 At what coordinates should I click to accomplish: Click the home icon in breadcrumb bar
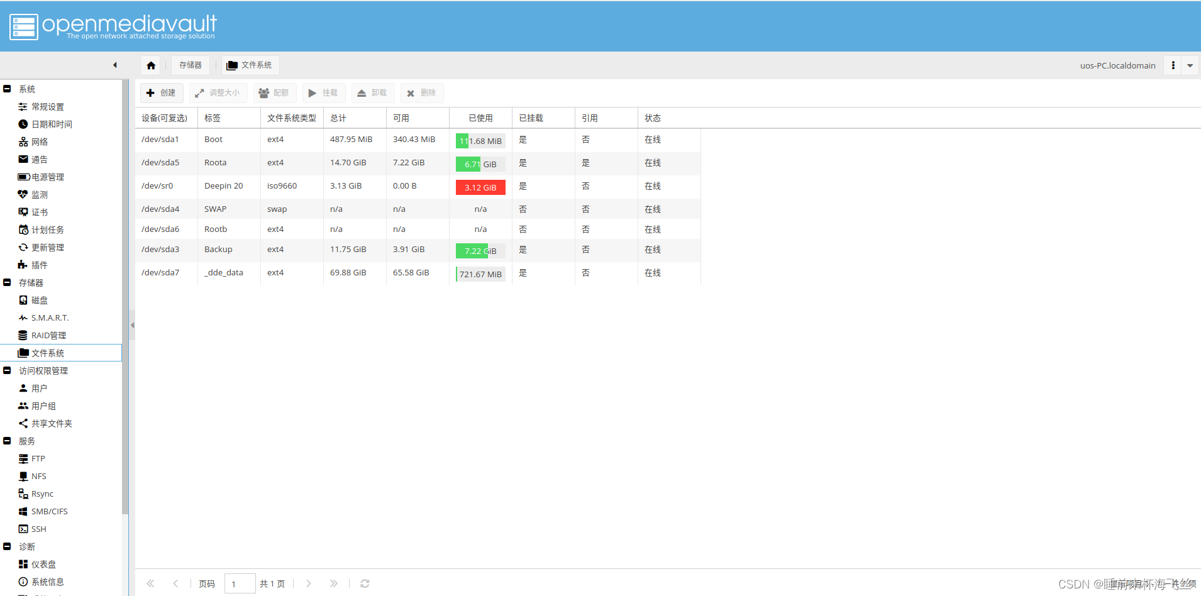point(151,65)
